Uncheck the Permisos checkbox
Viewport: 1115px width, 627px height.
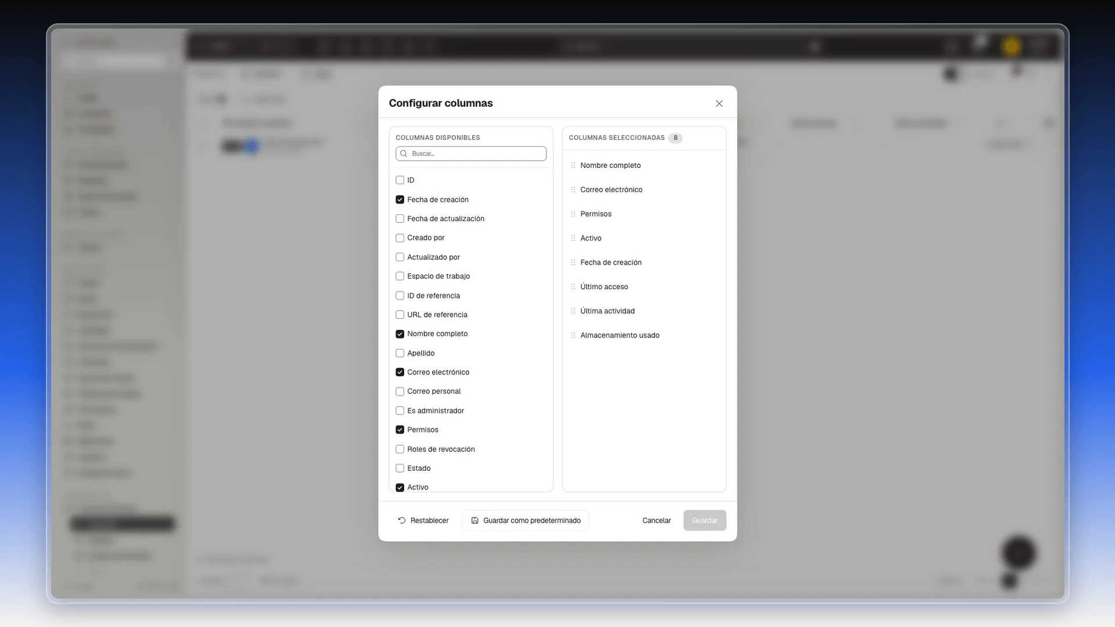click(x=400, y=430)
